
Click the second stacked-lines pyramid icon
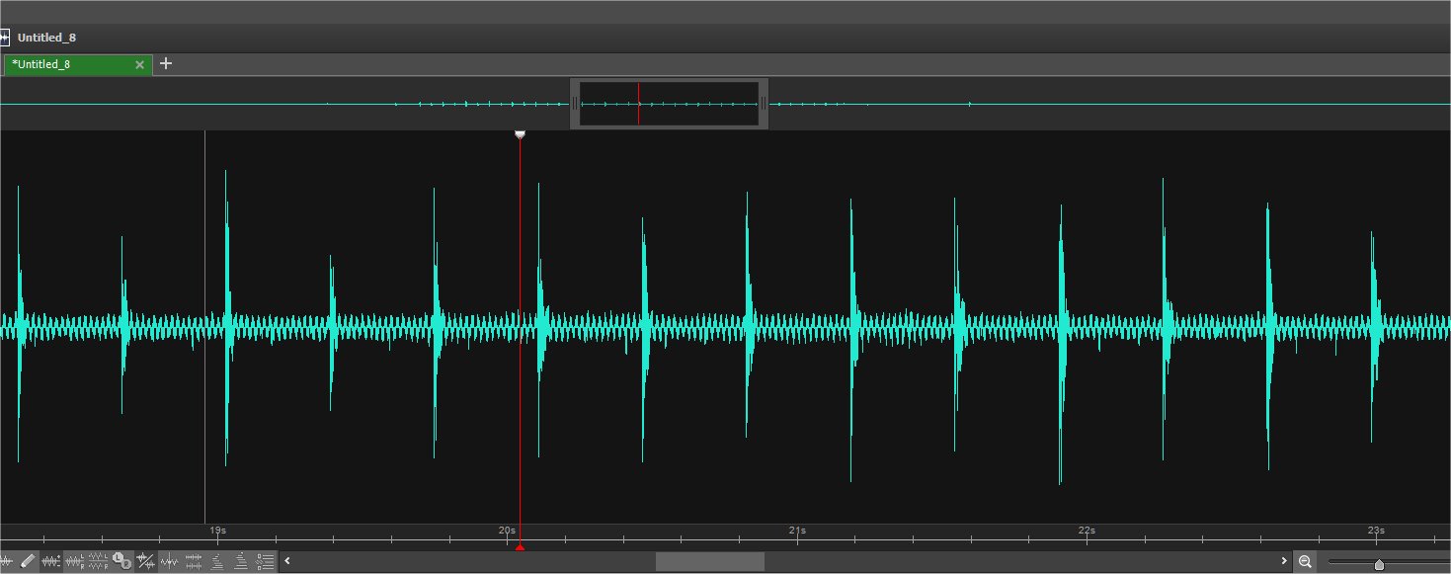point(241,561)
